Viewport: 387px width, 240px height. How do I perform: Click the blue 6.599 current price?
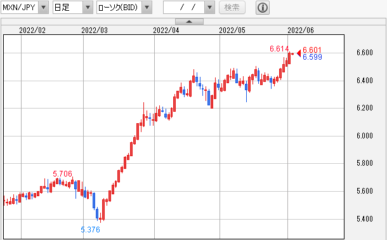[312, 57]
